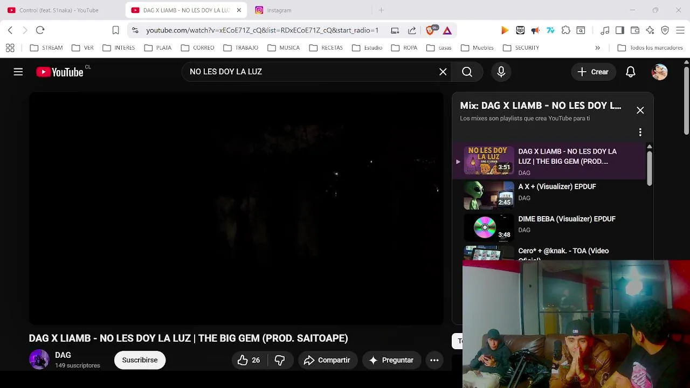Viewport: 690px width, 388px height.
Task: Dislike the video with thumbs down
Action: point(279,360)
